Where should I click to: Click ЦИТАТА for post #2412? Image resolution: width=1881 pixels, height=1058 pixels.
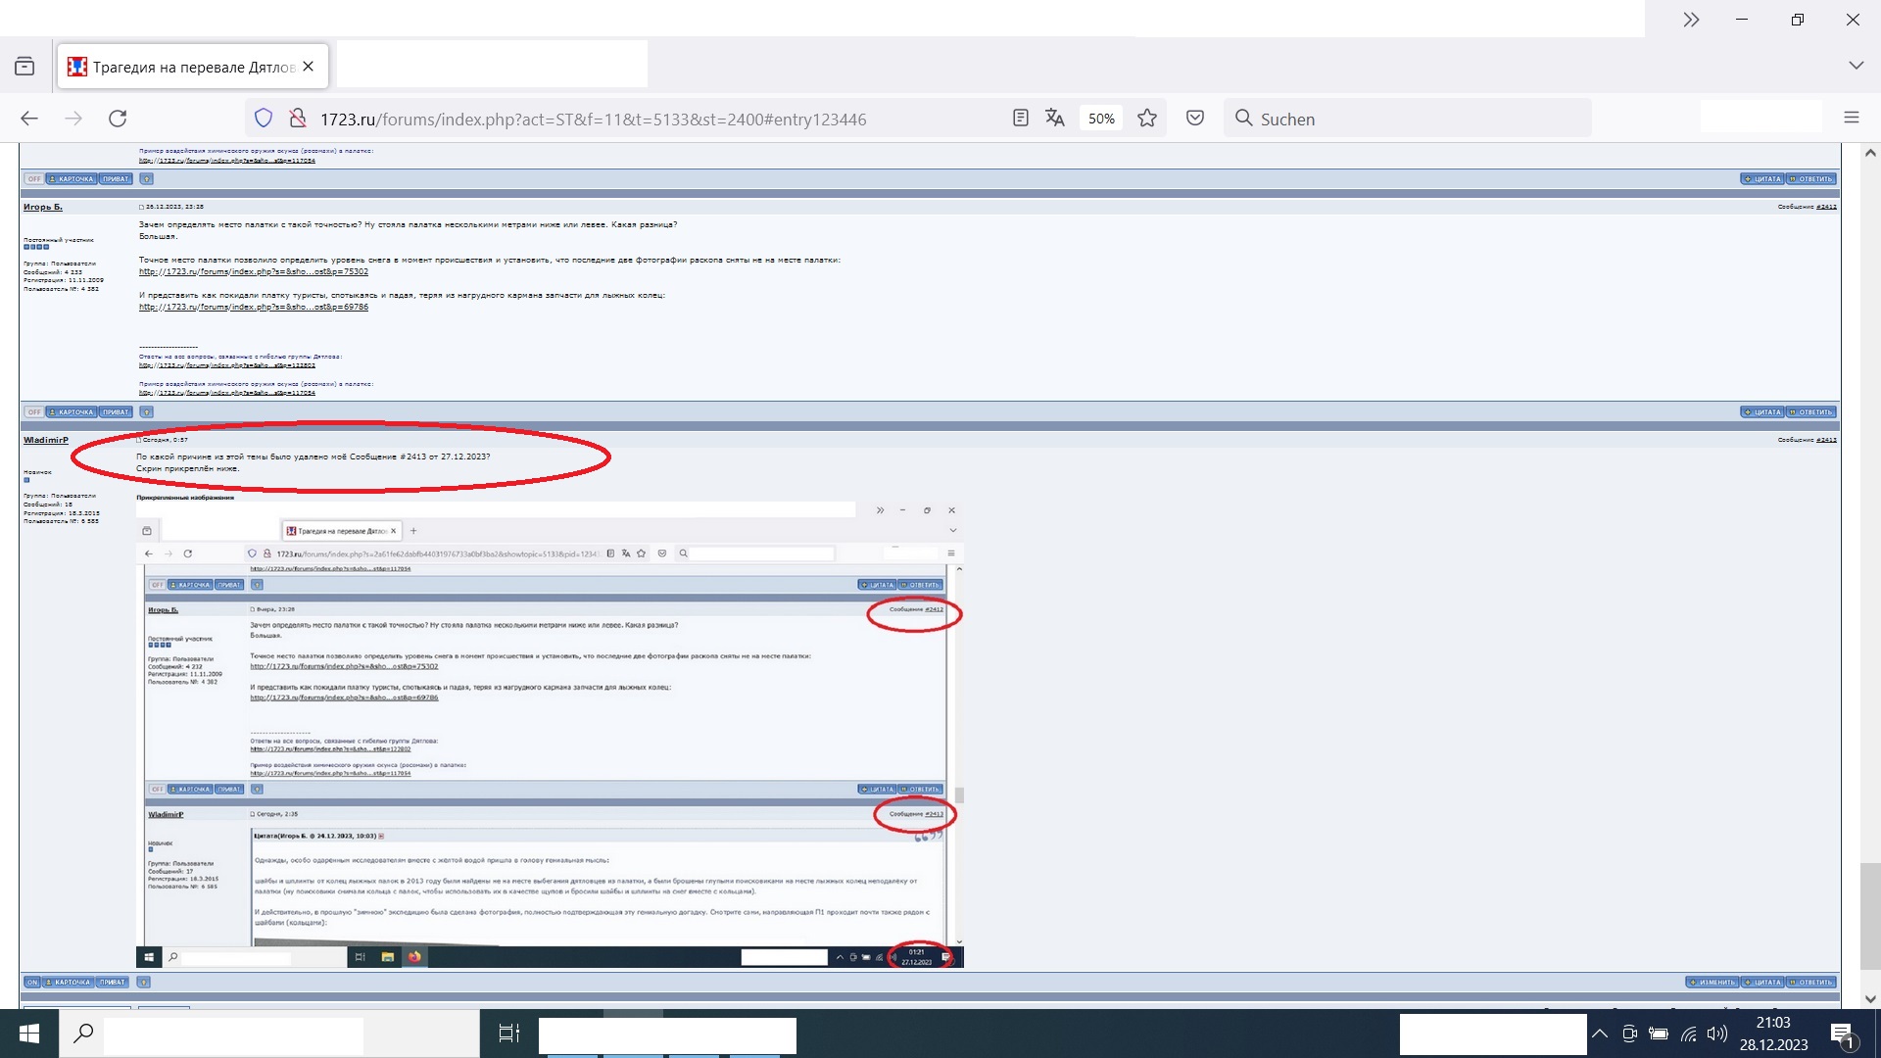coord(1762,412)
